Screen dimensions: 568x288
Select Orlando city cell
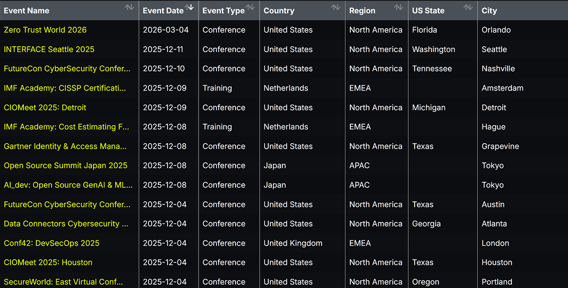496,30
